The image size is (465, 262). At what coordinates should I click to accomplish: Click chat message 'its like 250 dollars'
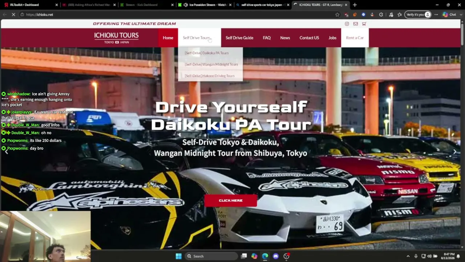pyautogui.click(x=46, y=140)
